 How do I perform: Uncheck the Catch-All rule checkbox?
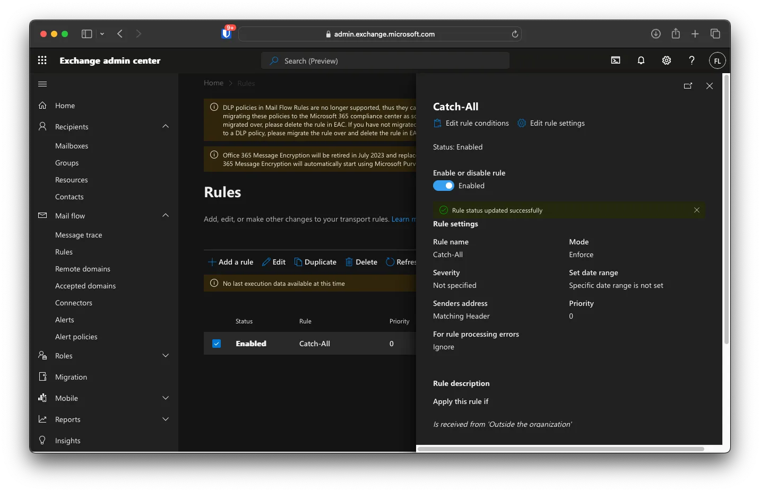(217, 344)
